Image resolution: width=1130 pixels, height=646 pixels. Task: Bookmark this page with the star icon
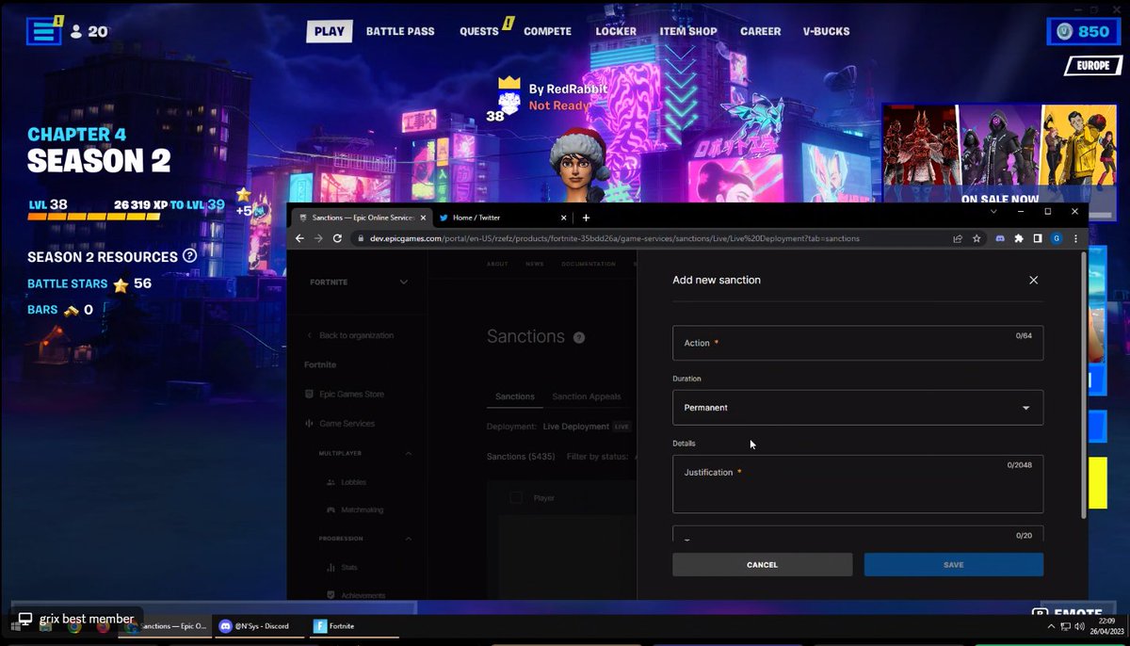pyautogui.click(x=976, y=238)
